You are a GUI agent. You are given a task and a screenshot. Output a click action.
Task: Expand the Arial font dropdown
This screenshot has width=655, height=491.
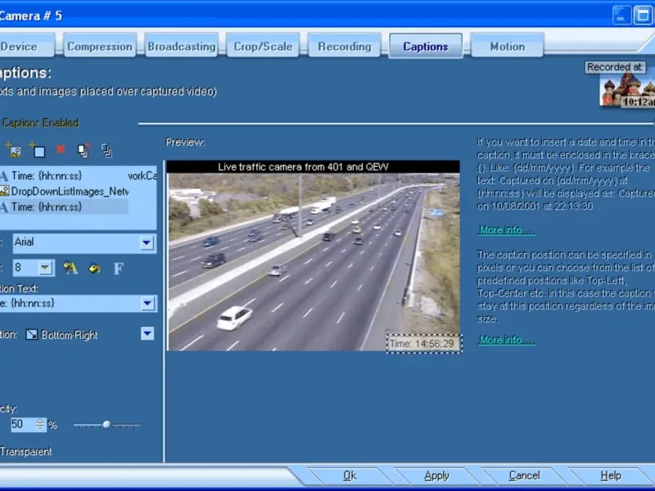click(147, 243)
